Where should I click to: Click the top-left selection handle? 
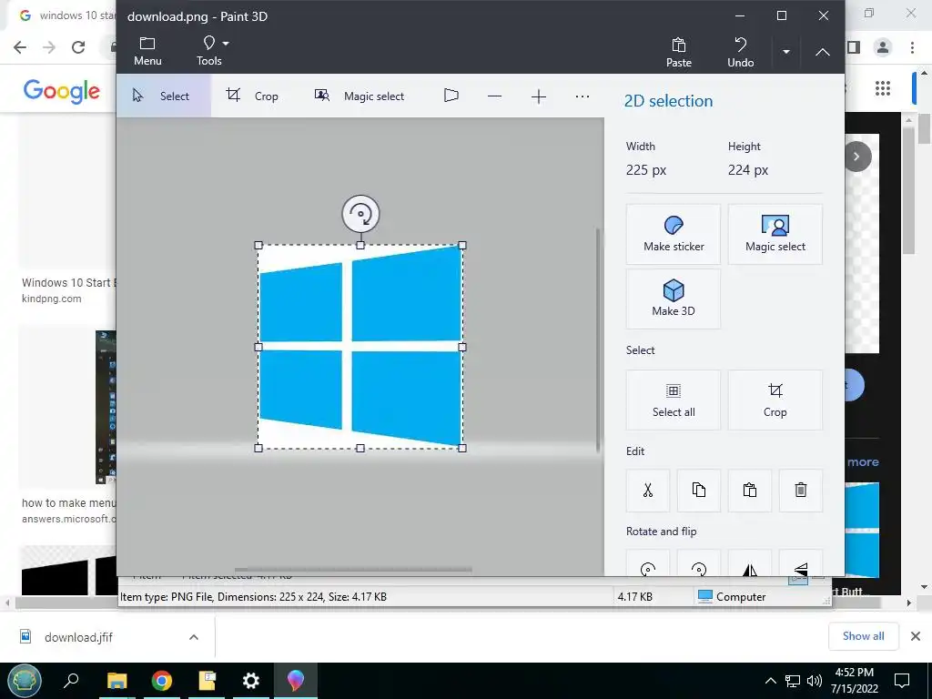point(258,245)
